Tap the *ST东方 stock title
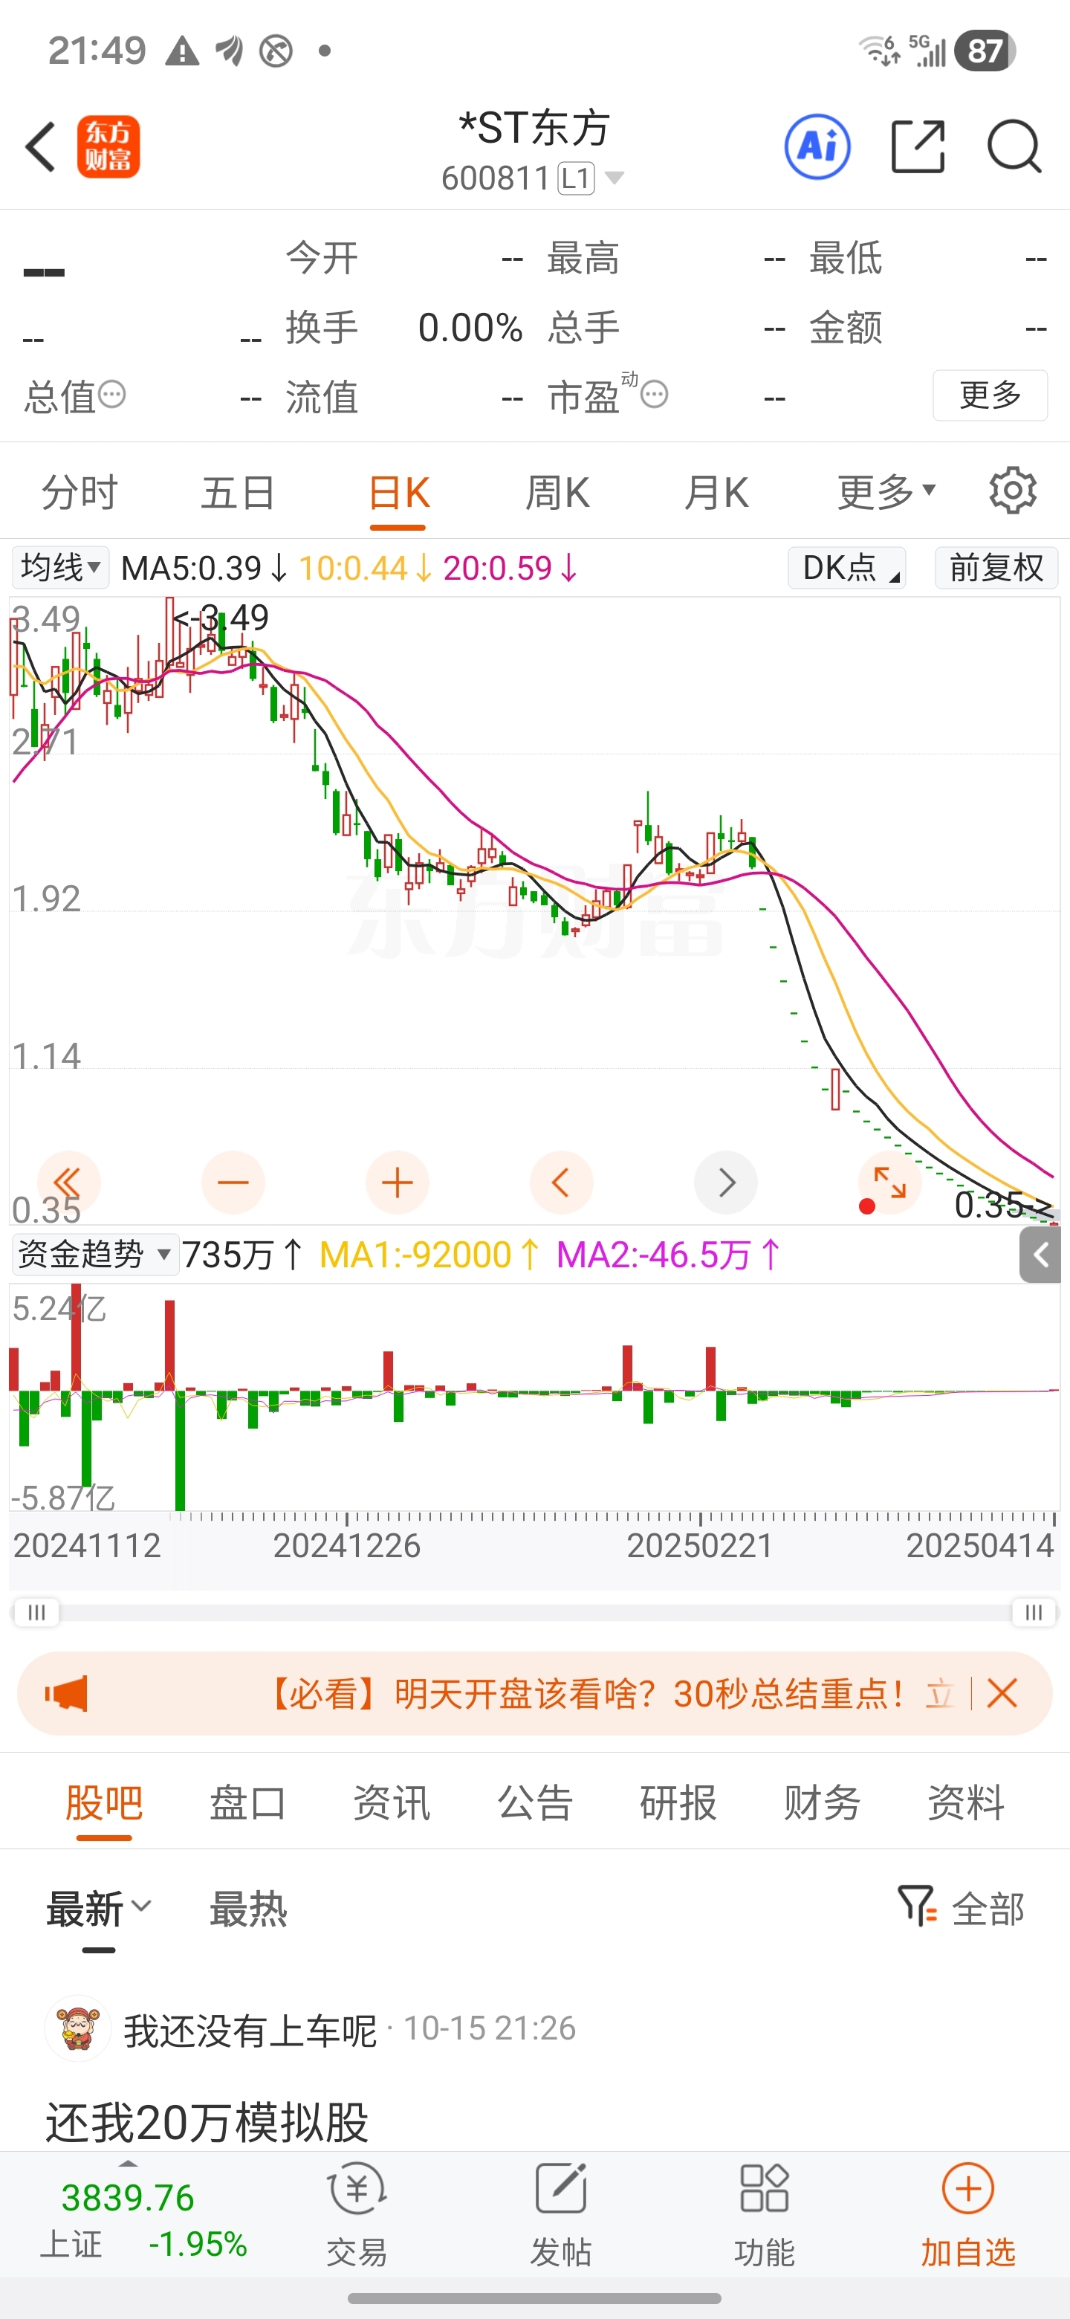The width and height of the screenshot is (1070, 2319). click(534, 128)
